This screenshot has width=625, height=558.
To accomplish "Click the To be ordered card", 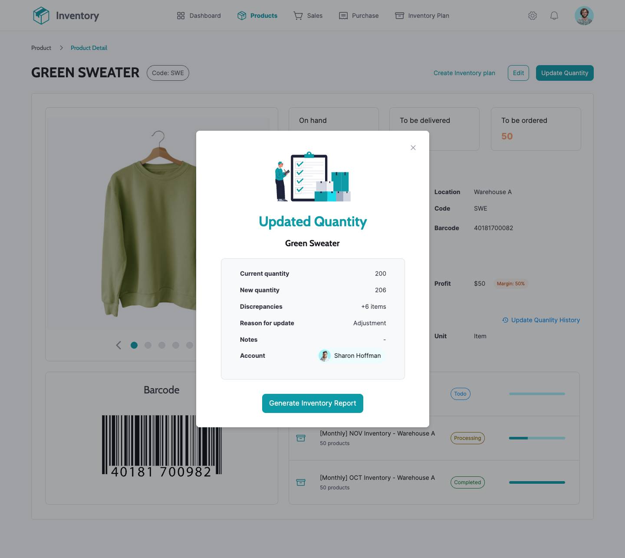I will [536, 129].
